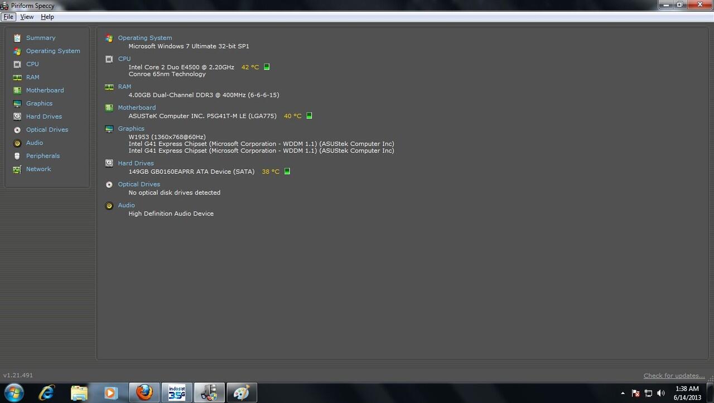Click the volume speaker icon in system tray
The height and width of the screenshot is (403, 714).
coord(660,393)
